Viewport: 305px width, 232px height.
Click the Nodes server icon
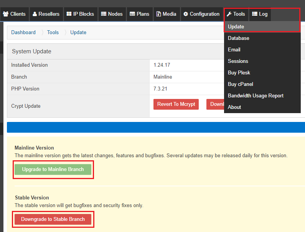pos(104,14)
